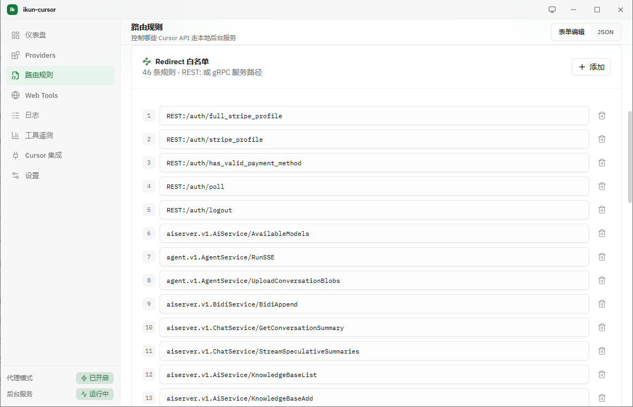Switch to 表单编辑 form editor tab
The width and height of the screenshot is (633, 407).
[x=571, y=32]
